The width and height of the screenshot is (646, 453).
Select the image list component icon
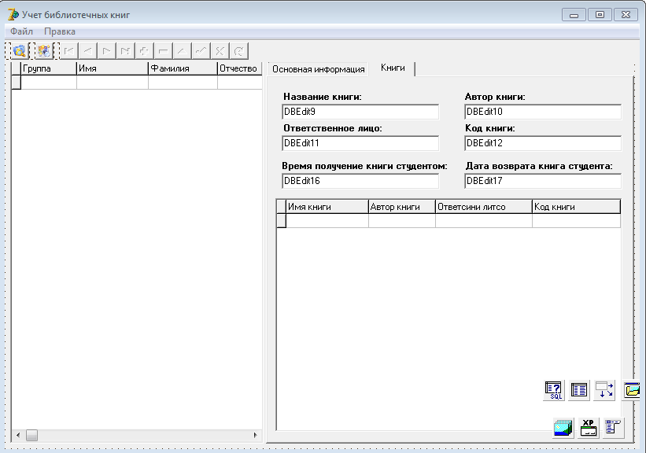click(x=563, y=428)
